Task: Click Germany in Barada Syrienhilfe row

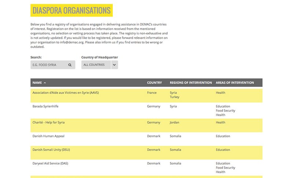Action: (x=153, y=106)
